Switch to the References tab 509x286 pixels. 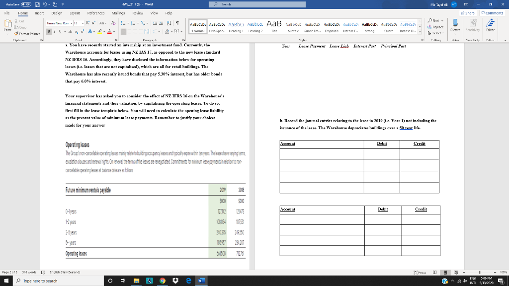click(96, 13)
